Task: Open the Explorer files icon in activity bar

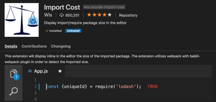Action: coord(14,74)
